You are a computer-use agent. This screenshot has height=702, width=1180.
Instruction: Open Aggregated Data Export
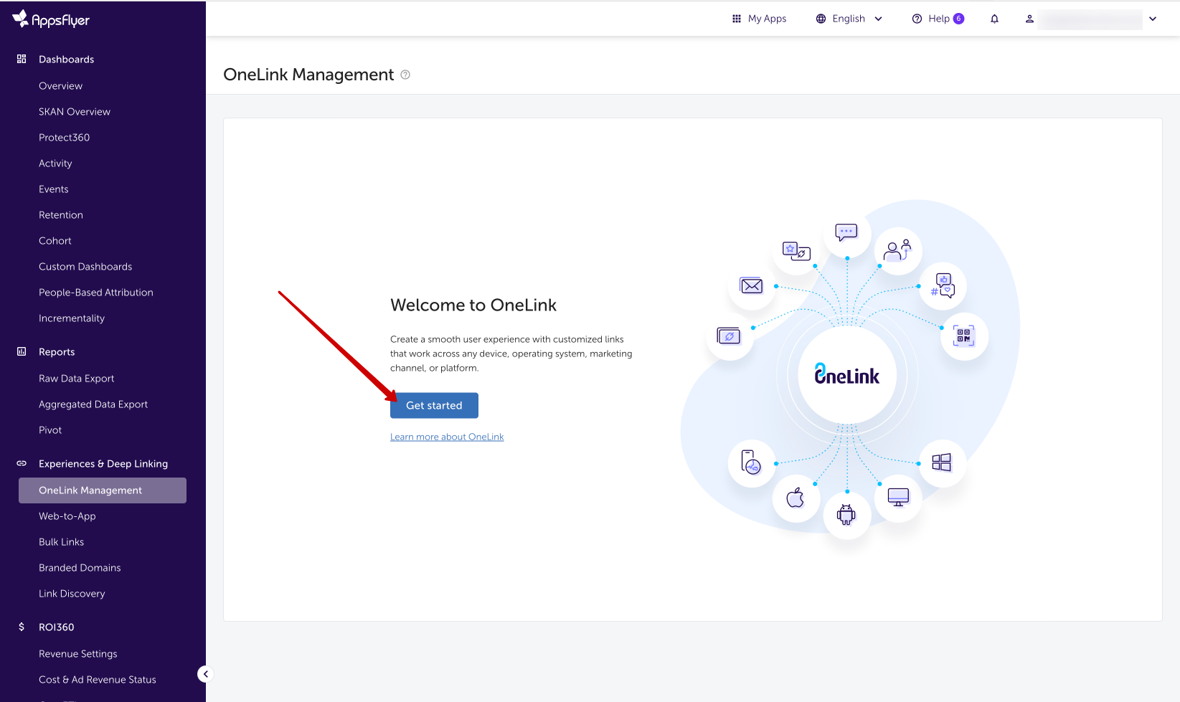click(x=93, y=404)
